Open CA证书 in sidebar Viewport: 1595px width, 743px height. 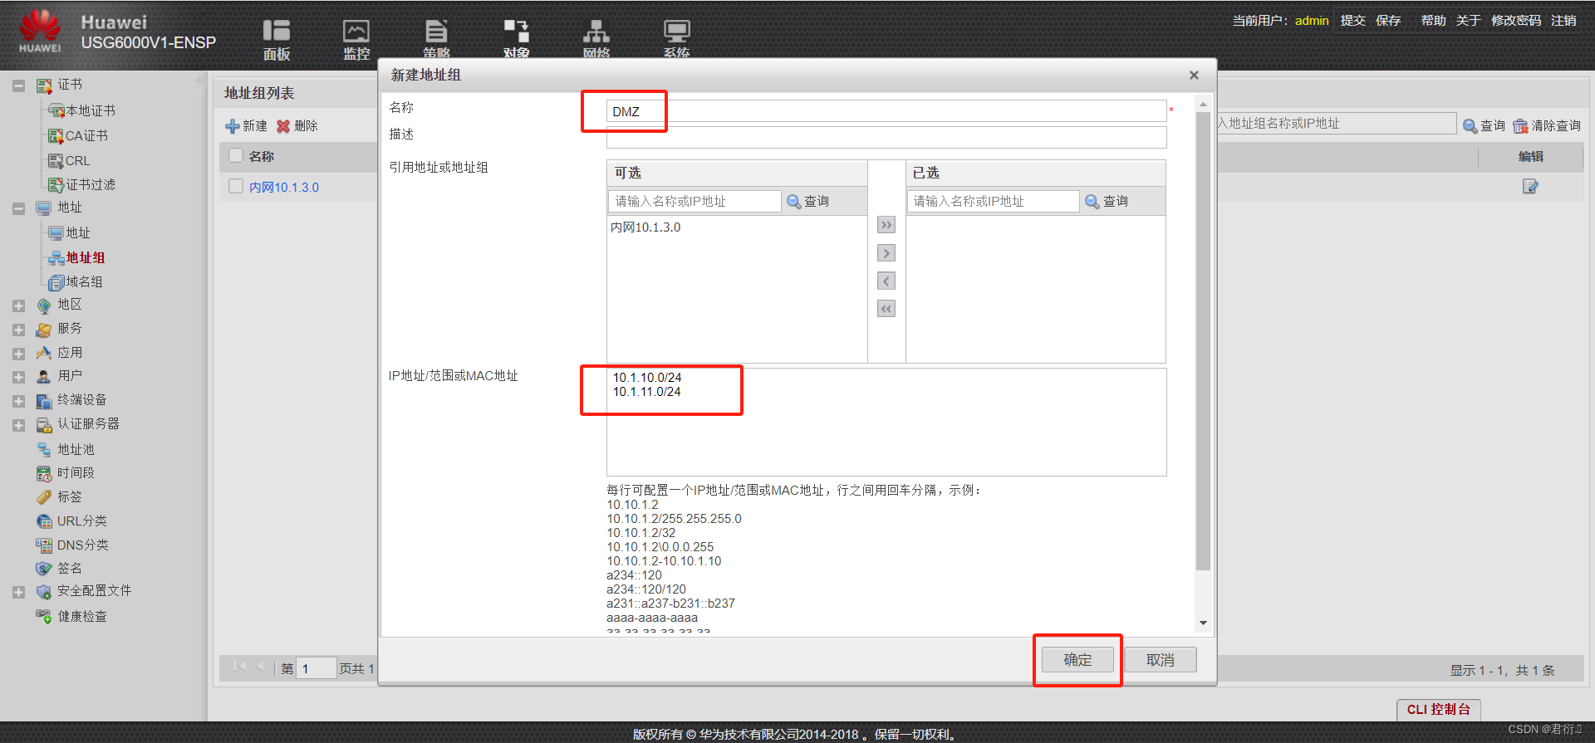click(86, 135)
